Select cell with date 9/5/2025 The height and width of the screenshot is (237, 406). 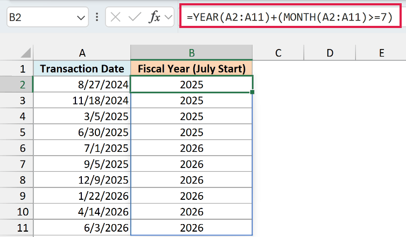click(x=82, y=164)
